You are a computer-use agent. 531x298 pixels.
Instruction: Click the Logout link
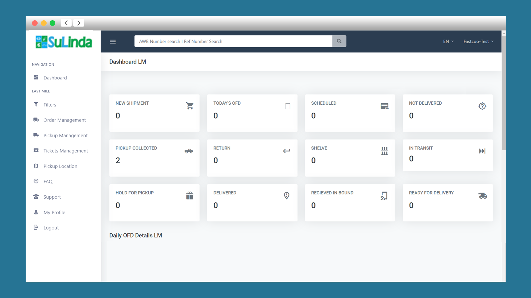point(51,228)
